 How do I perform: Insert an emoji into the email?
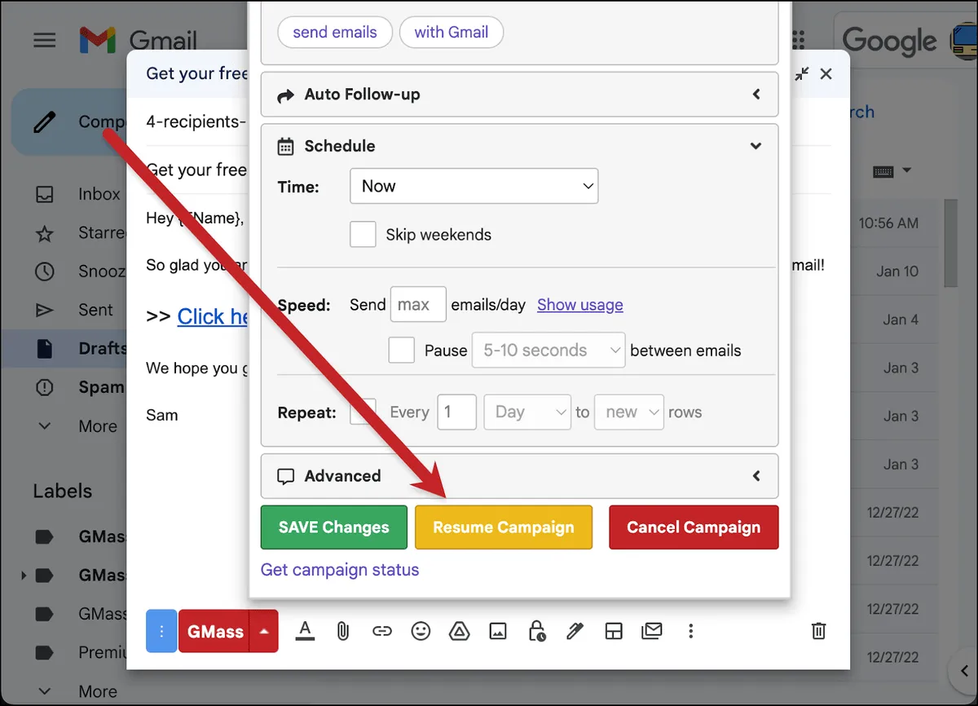pyautogui.click(x=421, y=630)
